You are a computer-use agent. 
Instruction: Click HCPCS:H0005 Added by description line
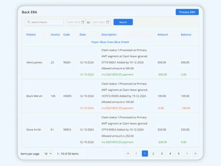coord(124,96)
